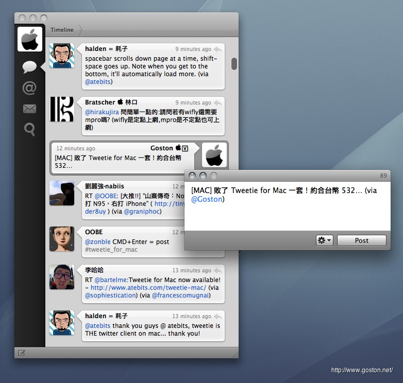Open halden's avatar on the spacebar tweet

[x=62, y=56]
